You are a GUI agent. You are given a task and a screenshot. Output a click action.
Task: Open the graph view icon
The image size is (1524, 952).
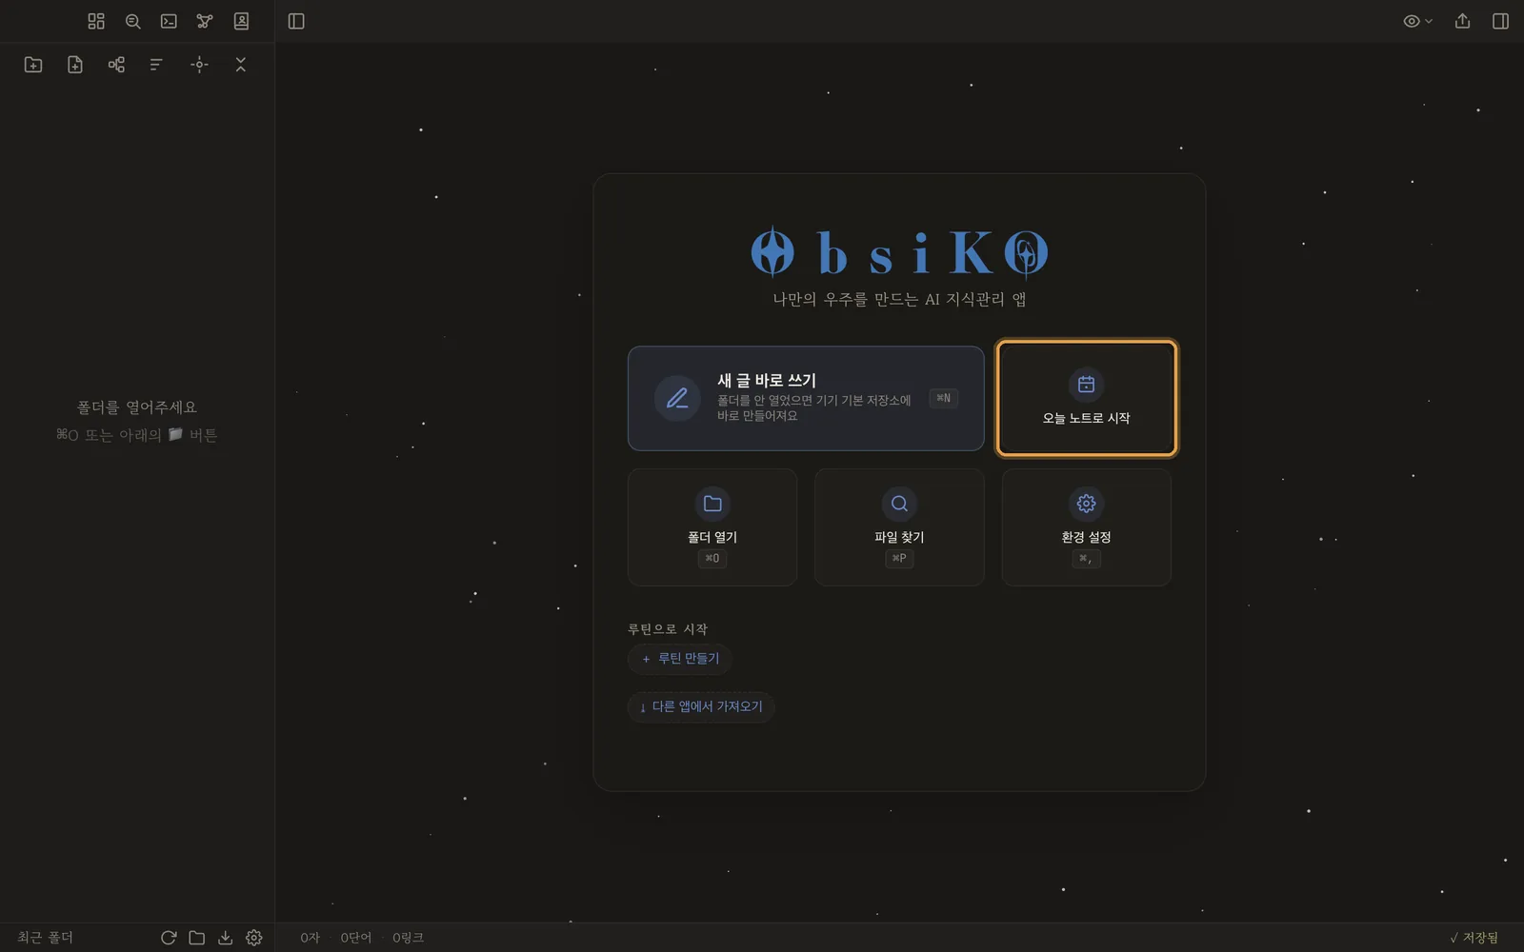[205, 21]
